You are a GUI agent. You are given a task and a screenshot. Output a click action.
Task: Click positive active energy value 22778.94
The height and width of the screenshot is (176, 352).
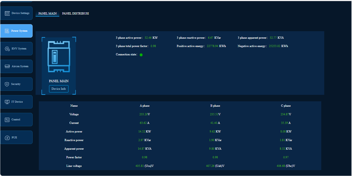point(213,46)
